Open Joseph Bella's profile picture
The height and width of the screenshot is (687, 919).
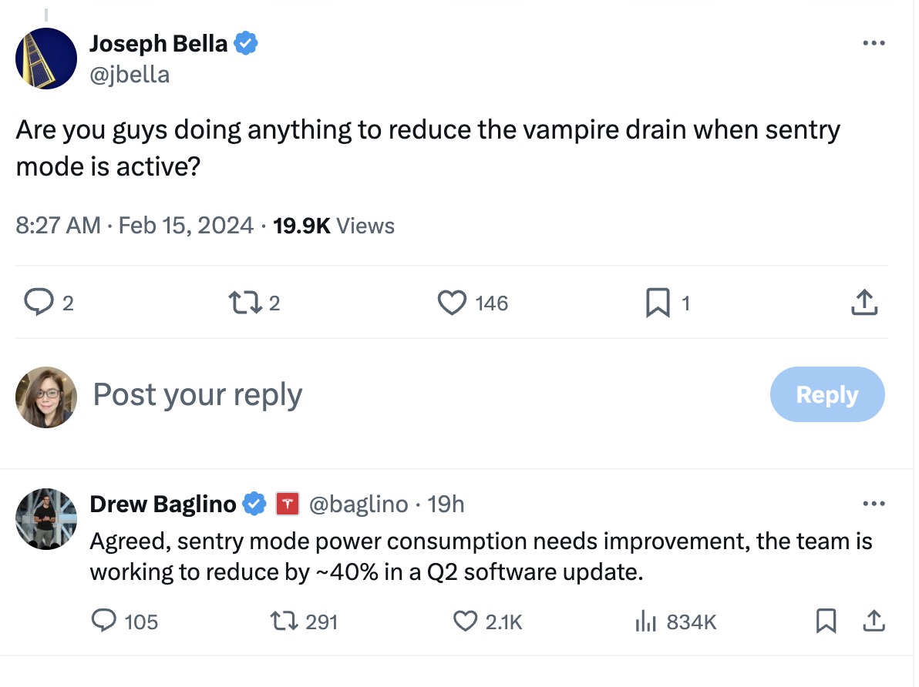pyautogui.click(x=46, y=59)
